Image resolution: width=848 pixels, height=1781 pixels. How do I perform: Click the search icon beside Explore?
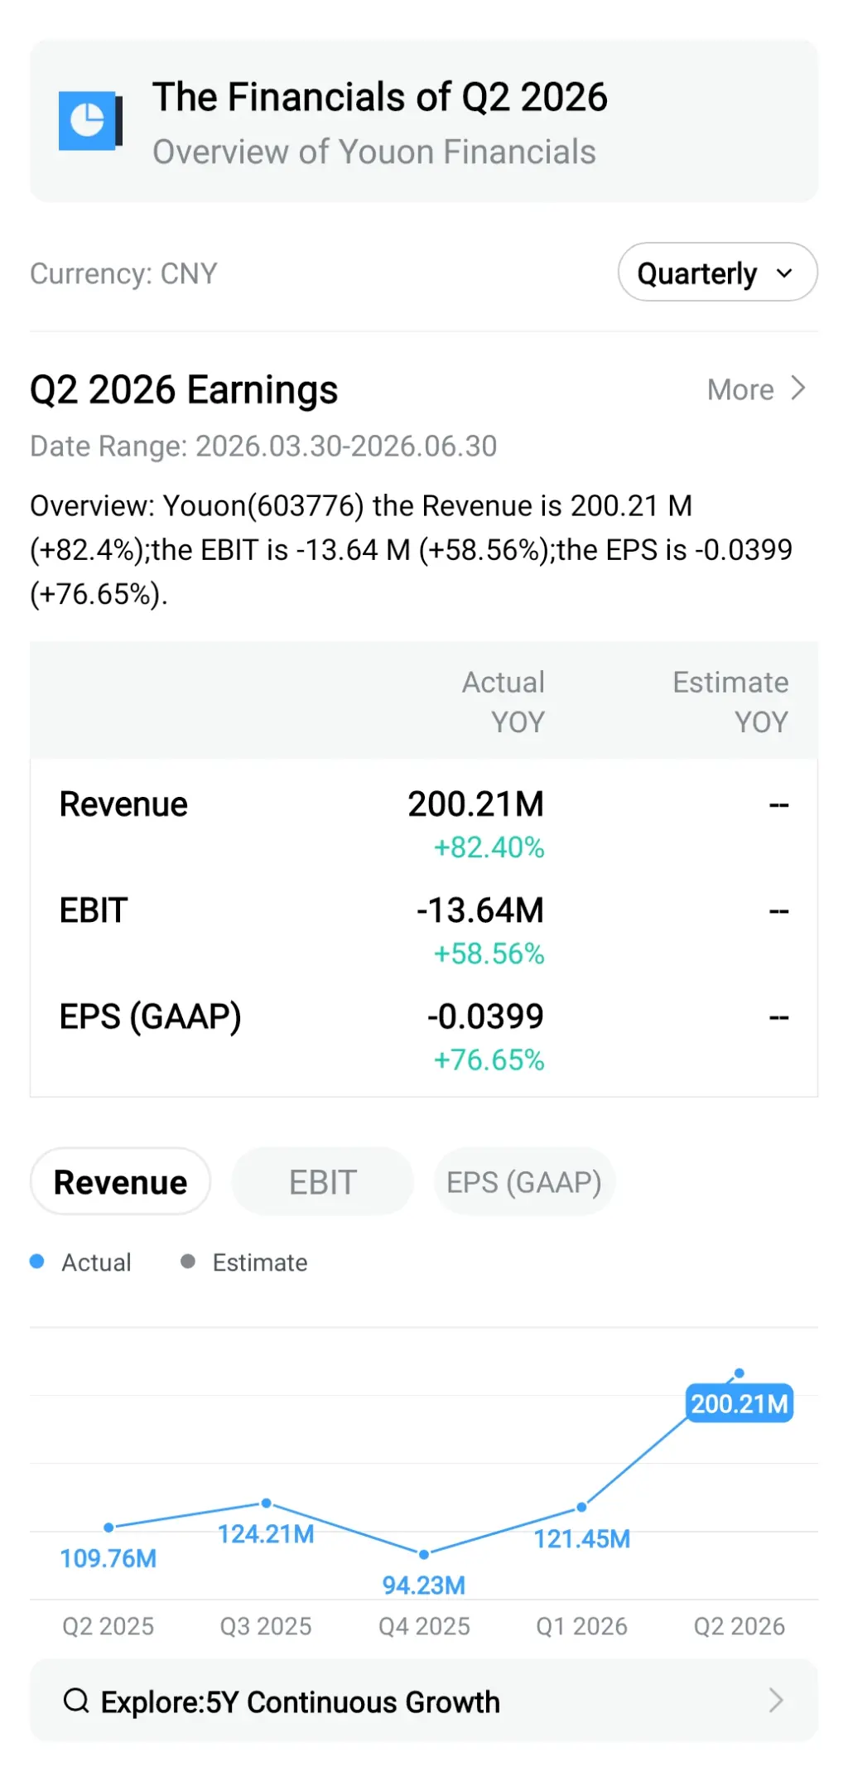tap(76, 1701)
